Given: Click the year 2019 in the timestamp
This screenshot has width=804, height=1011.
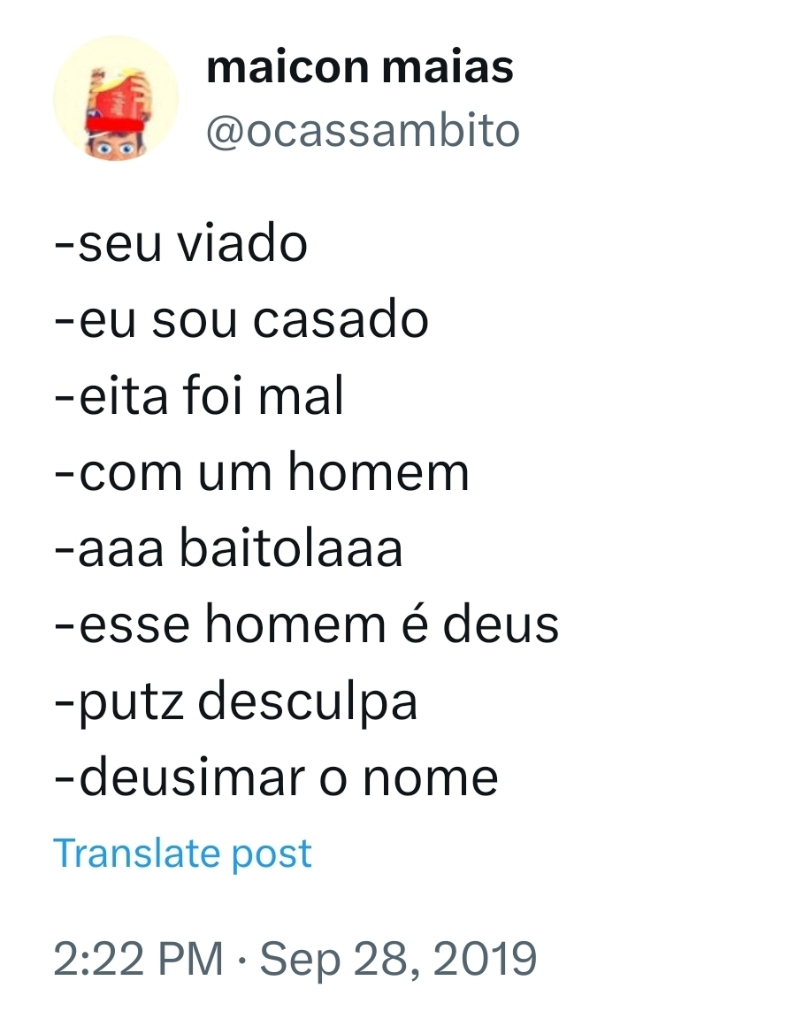Looking at the screenshot, I should click(x=486, y=959).
